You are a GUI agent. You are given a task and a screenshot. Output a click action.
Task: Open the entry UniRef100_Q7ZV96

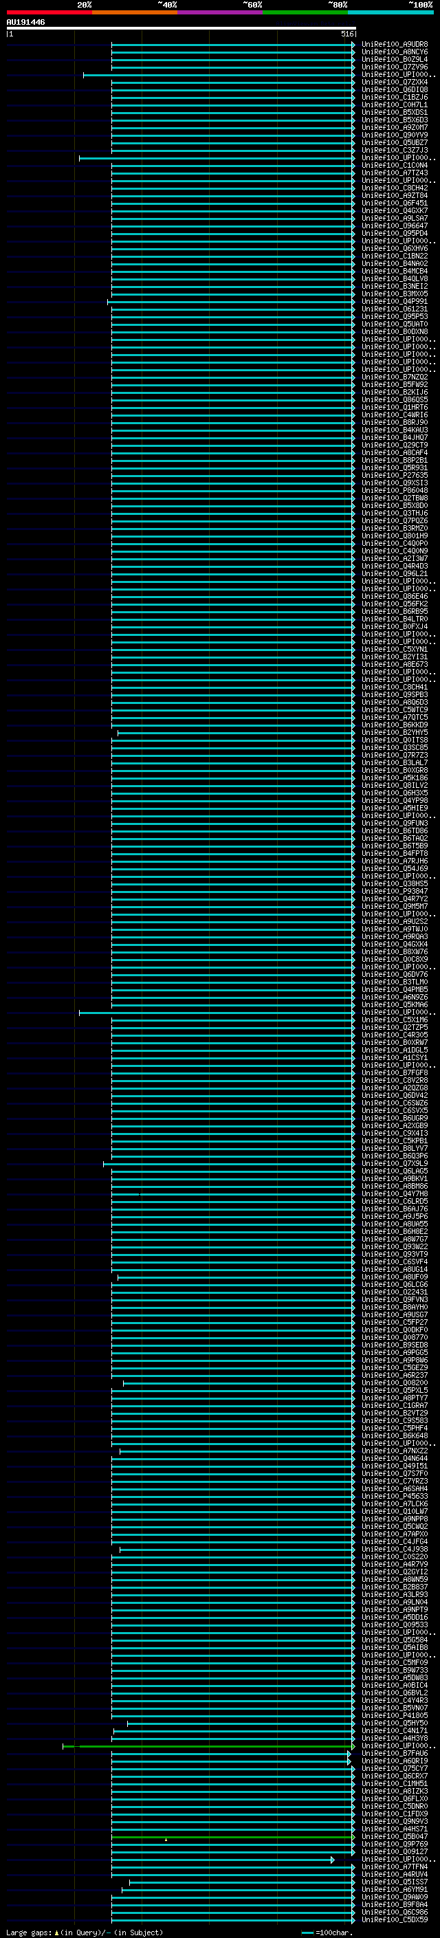[x=395, y=67]
